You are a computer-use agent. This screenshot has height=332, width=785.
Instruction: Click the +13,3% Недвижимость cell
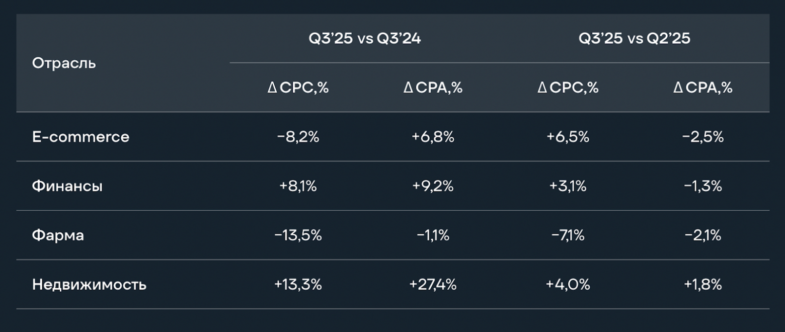298,285
